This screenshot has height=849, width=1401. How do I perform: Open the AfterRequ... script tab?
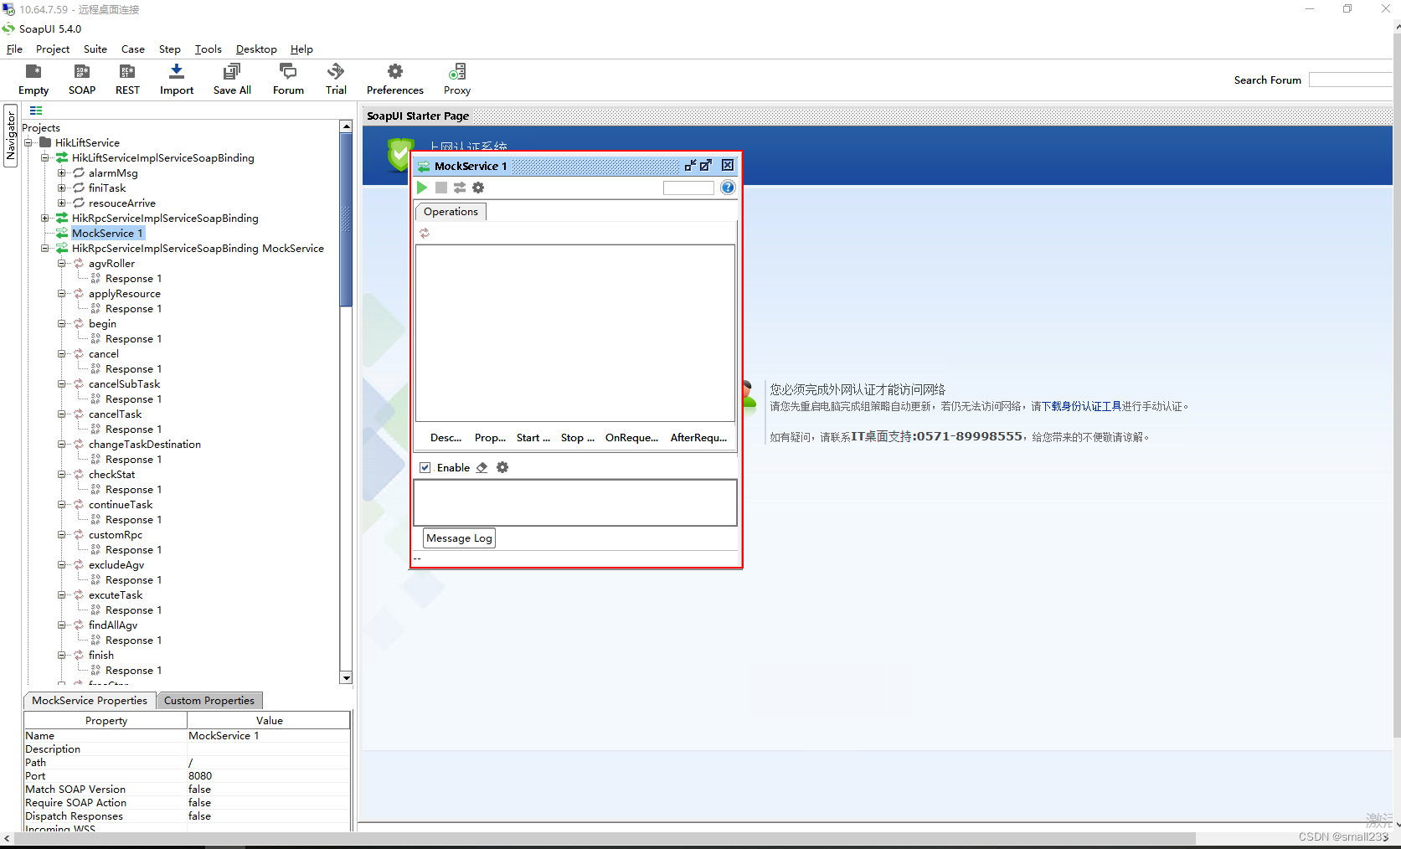coord(698,438)
